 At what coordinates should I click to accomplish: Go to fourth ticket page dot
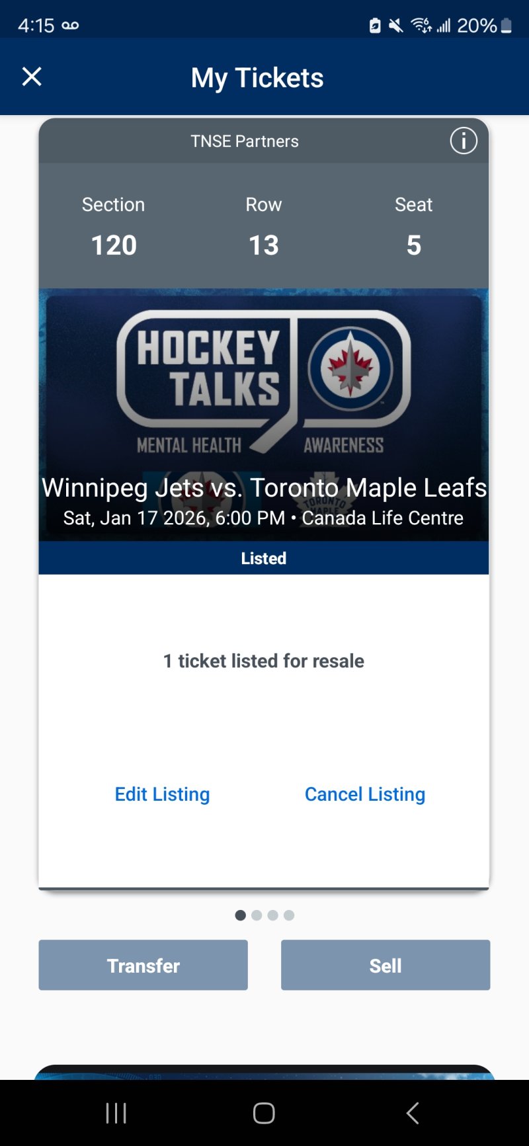(289, 915)
